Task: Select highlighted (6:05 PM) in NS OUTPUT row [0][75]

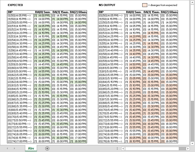Action: click(135, 138)
